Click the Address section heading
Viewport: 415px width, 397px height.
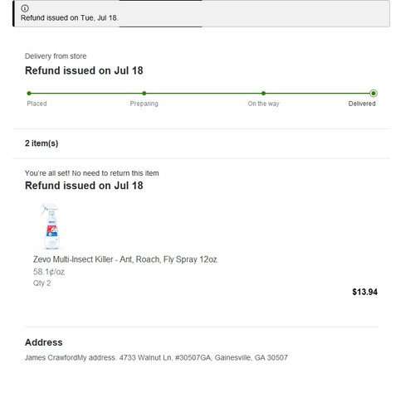pos(44,342)
